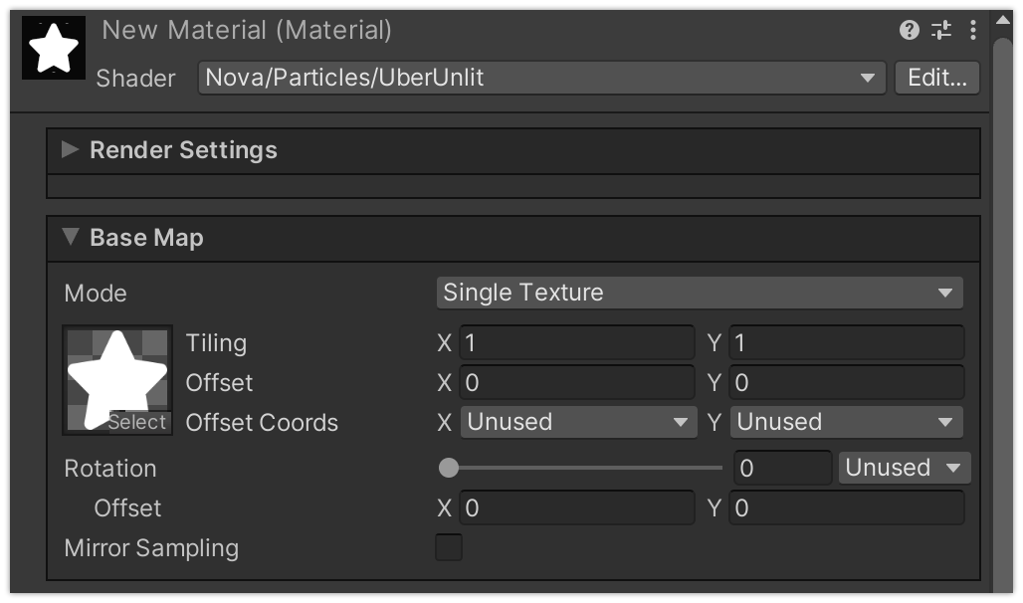Viewport: 1023px width, 603px height.
Task: Click the material preview star icon
Action: (53, 49)
